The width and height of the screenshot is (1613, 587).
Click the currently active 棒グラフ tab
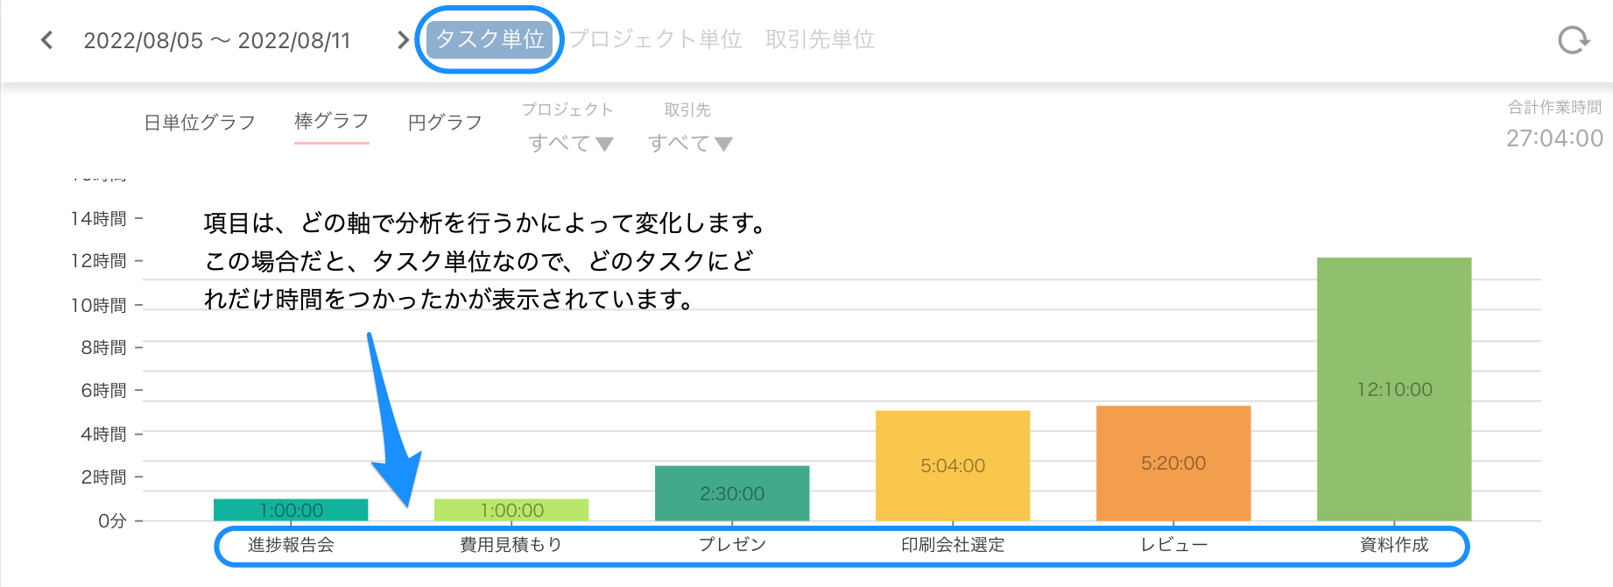coord(332,122)
